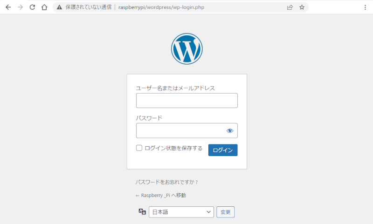
Task: Open the 日本語 language dropdown
Action: tap(181, 212)
